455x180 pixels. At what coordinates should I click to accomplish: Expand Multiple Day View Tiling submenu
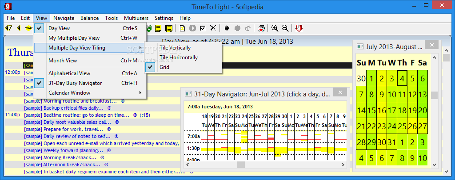[90, 48]
